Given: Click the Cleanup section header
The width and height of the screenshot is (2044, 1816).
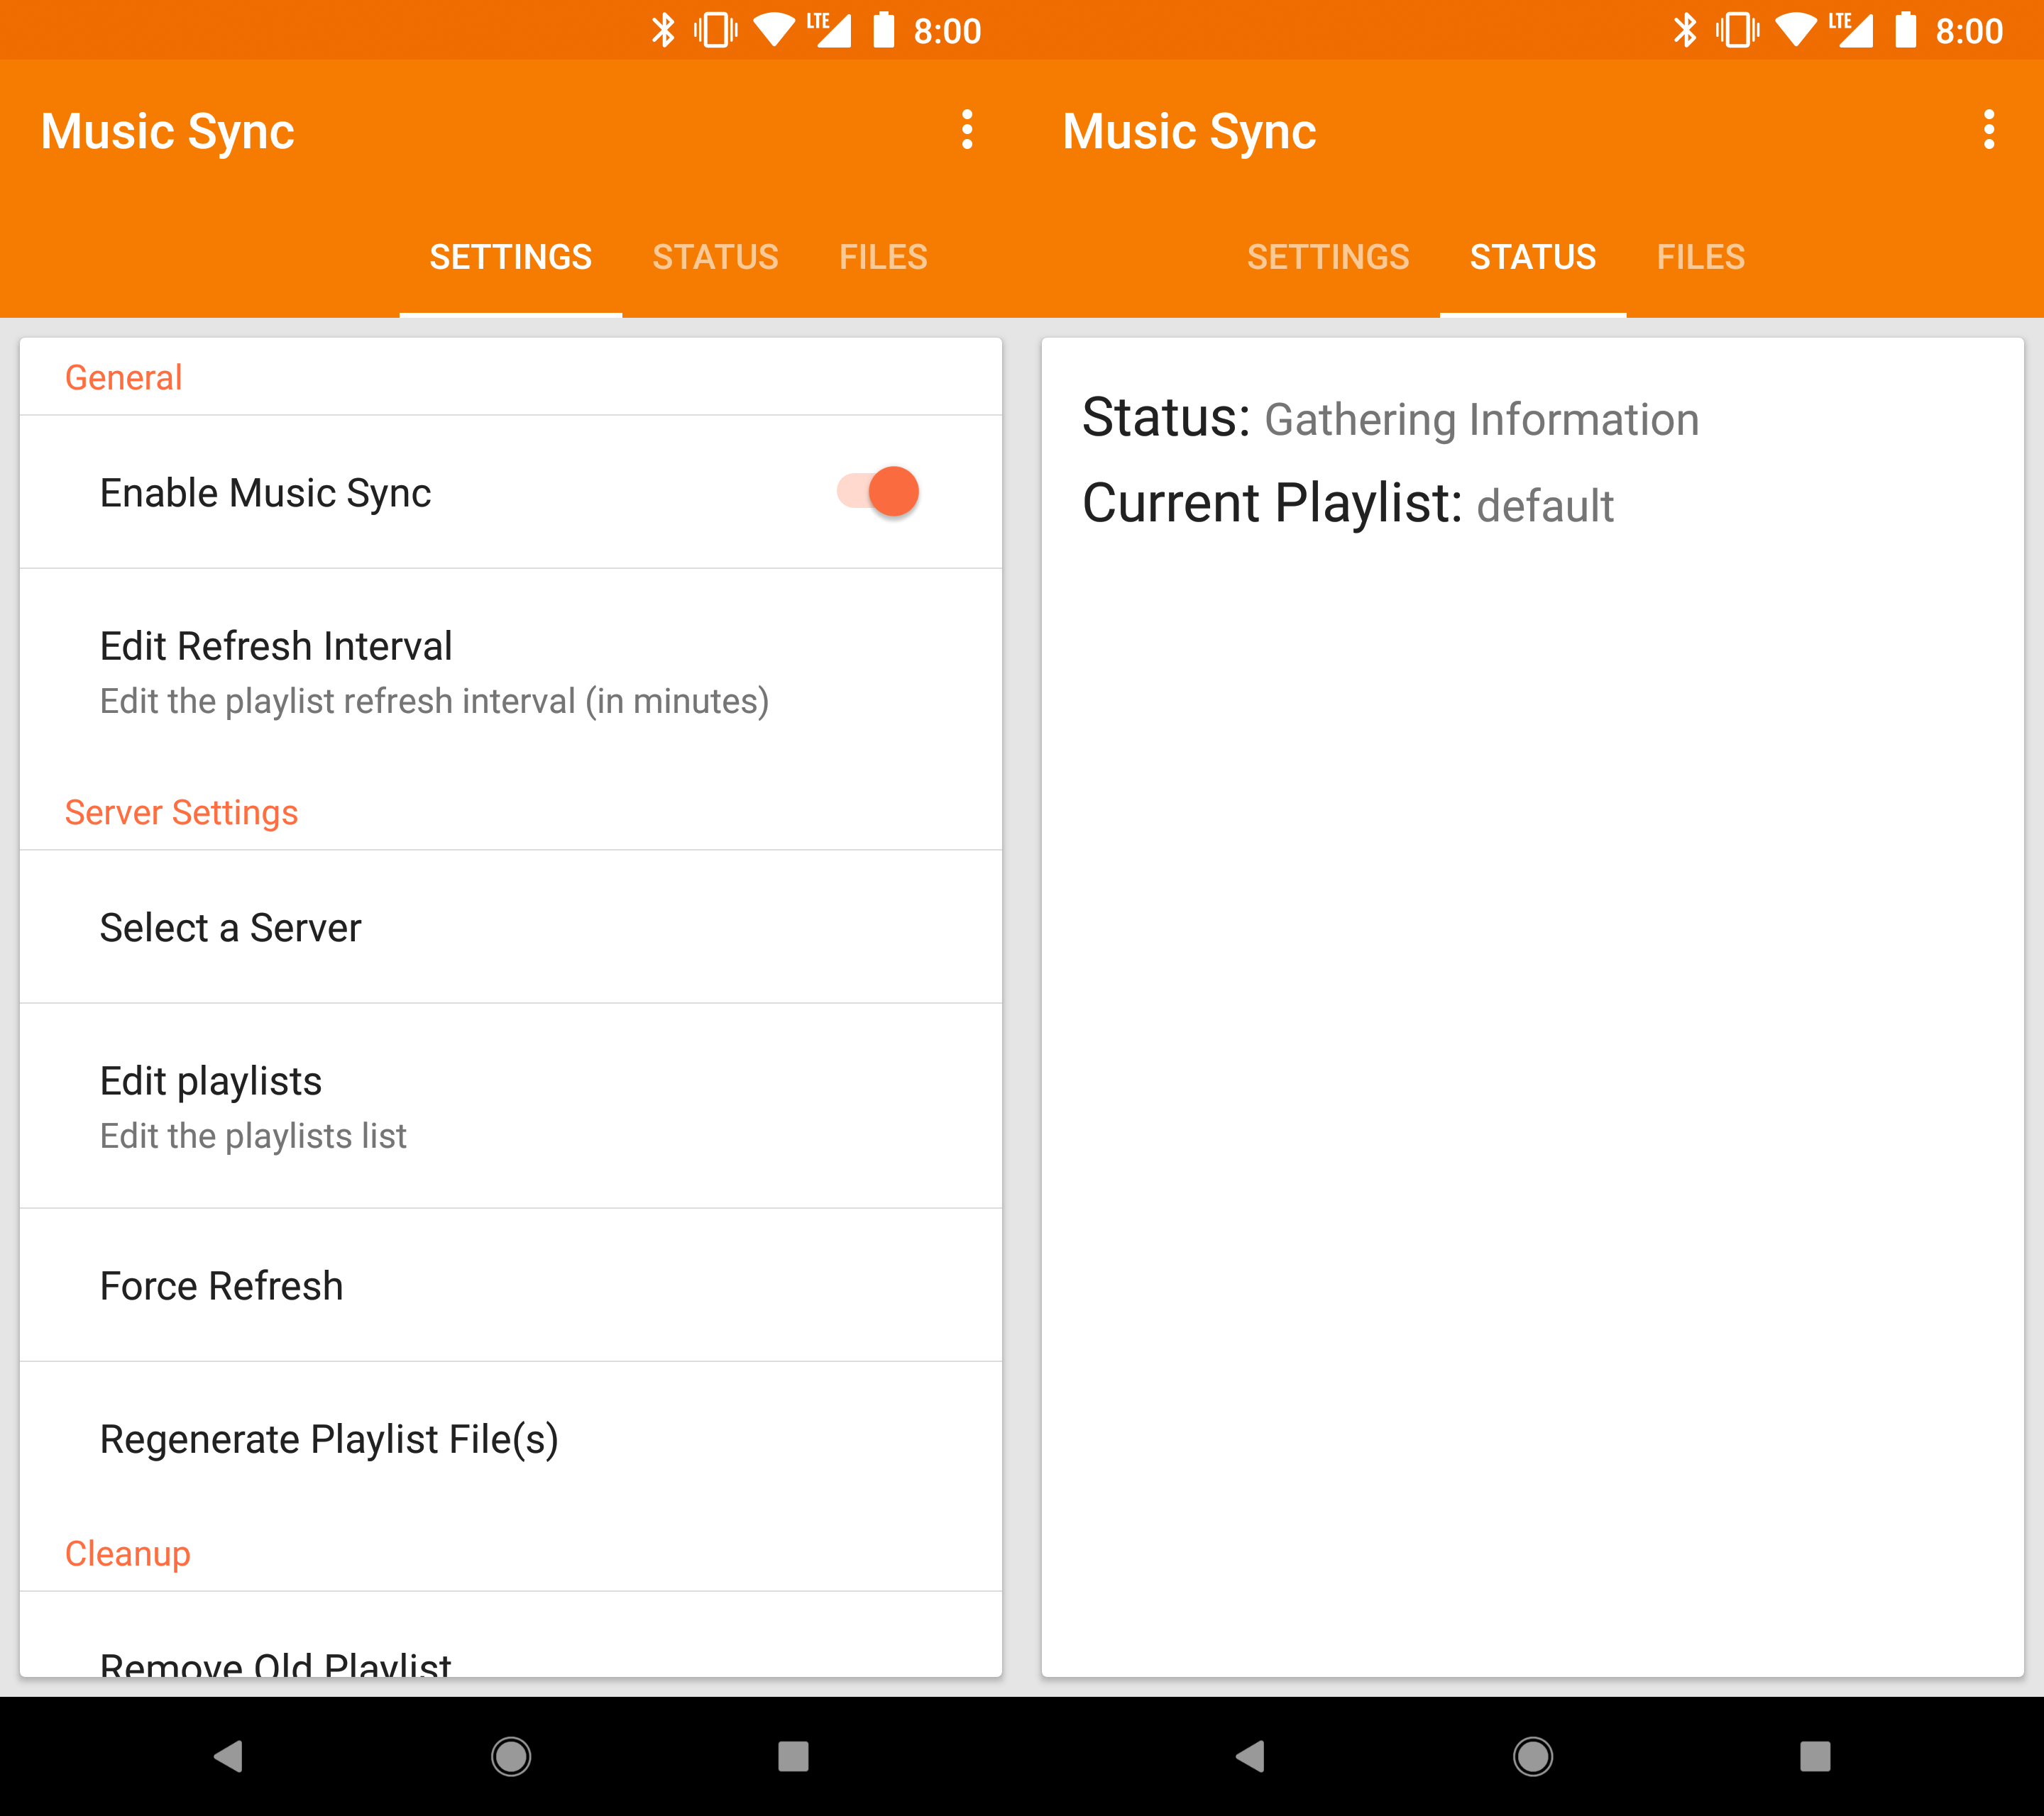Looking at the screenshot, I should tap(127, 1554).
